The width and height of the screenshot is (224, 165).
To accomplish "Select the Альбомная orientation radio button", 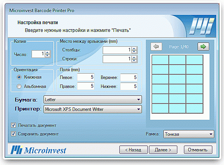I will click(x=19, y=86).
